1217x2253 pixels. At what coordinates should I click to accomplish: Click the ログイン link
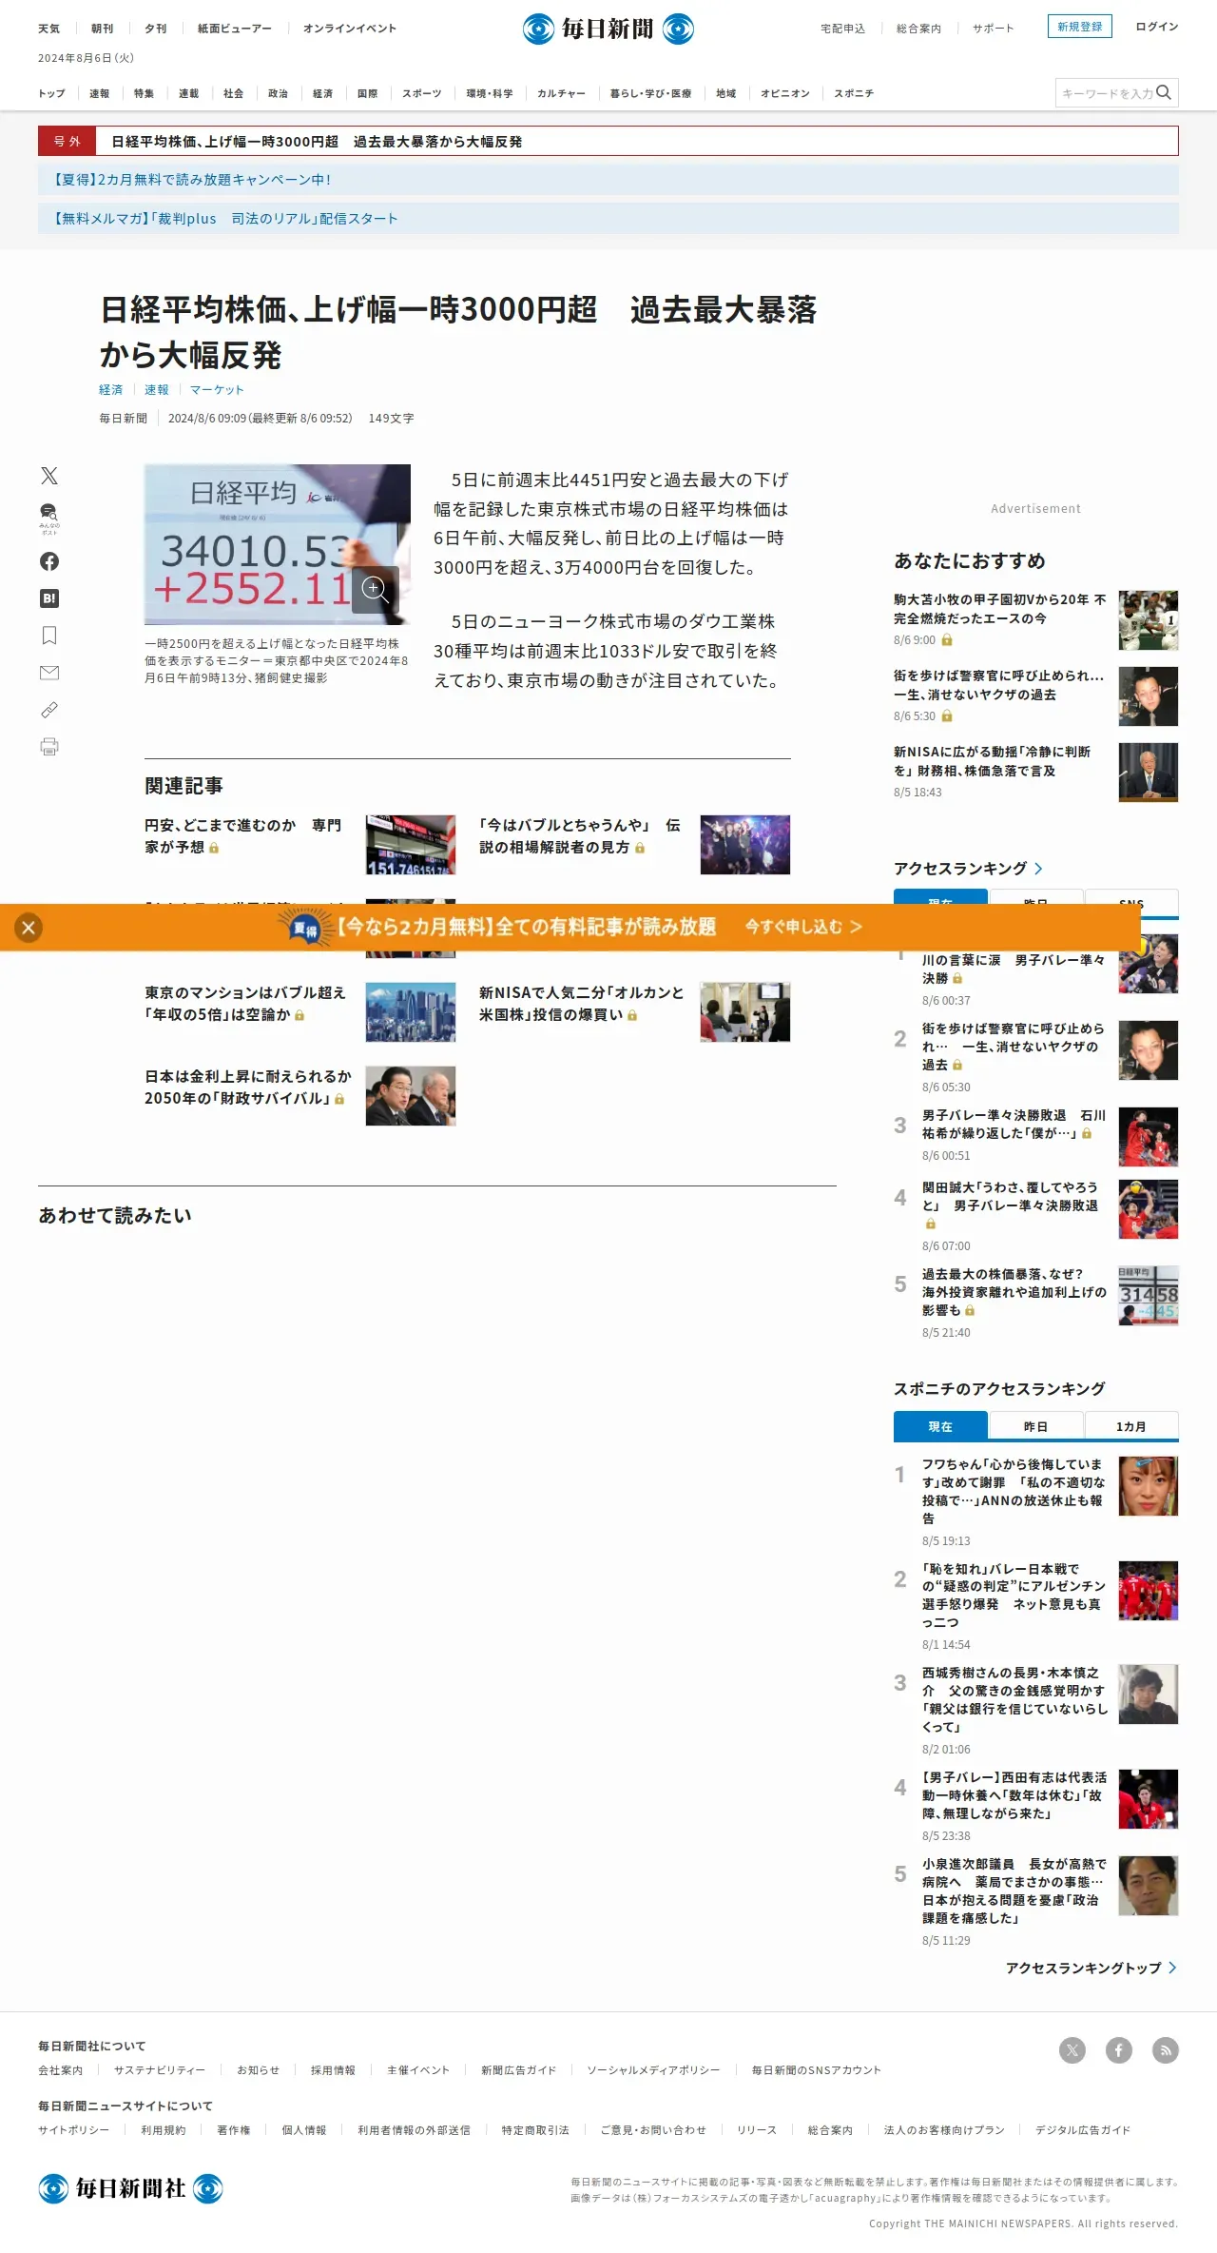(1157, 27)
